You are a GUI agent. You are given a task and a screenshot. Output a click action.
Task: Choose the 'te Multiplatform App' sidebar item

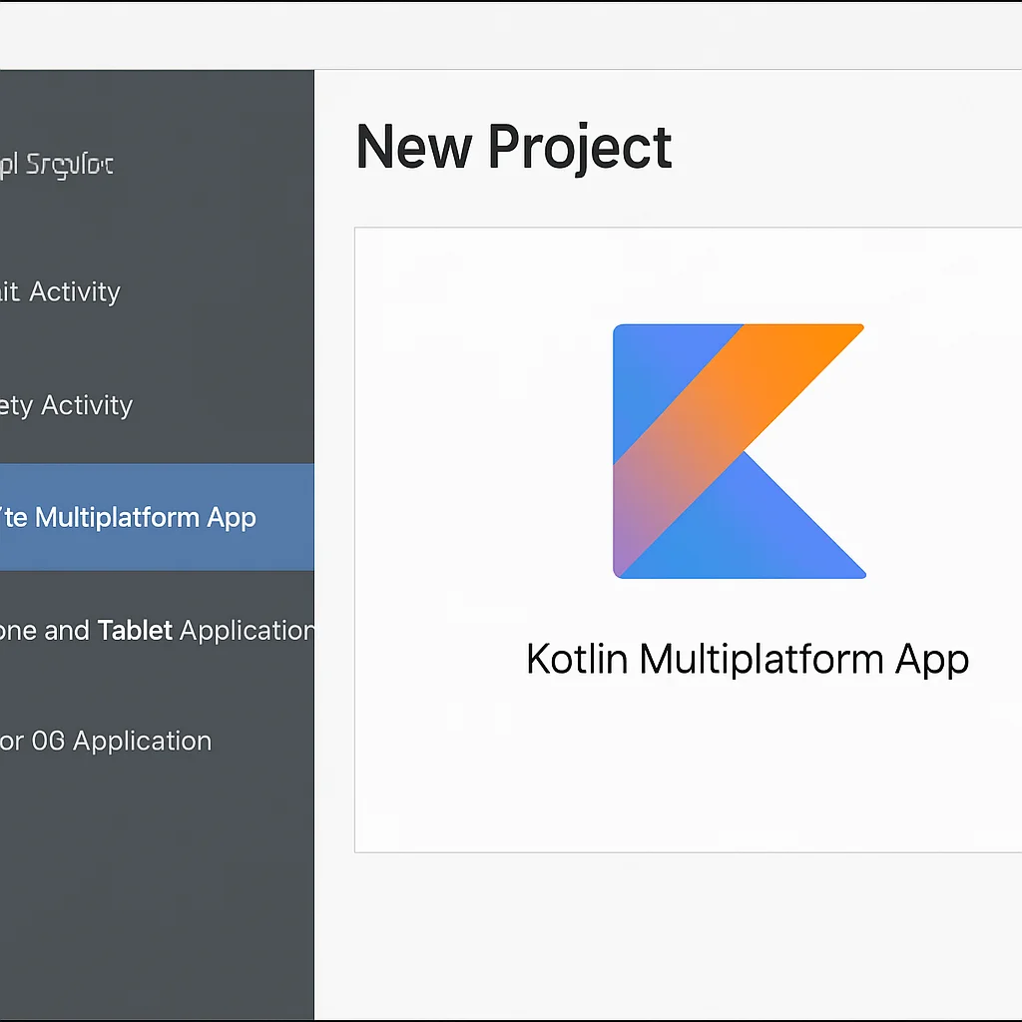click(x=157, y=518)
